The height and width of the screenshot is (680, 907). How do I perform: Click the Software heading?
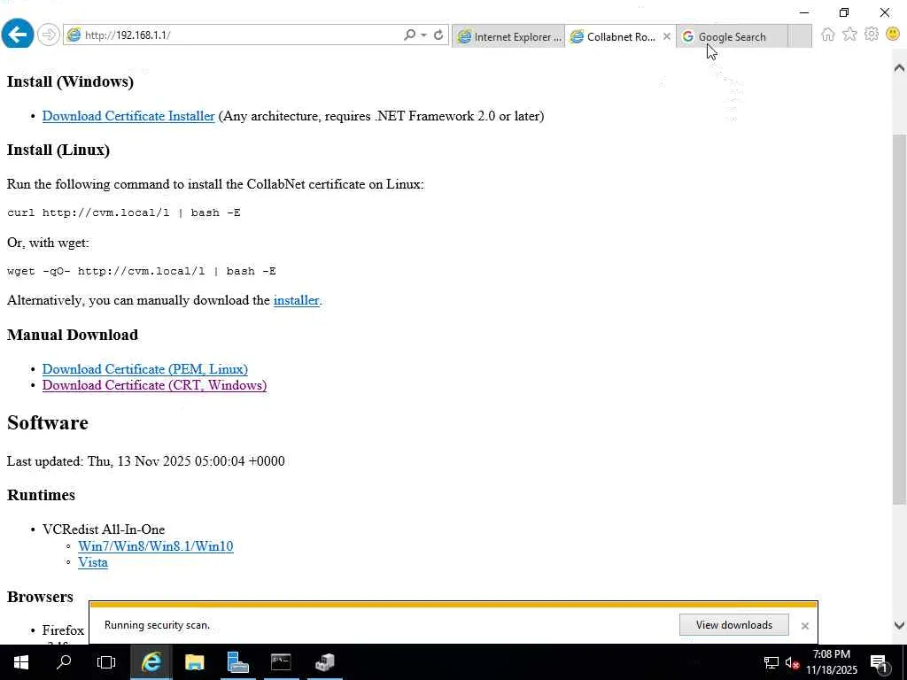48,422
